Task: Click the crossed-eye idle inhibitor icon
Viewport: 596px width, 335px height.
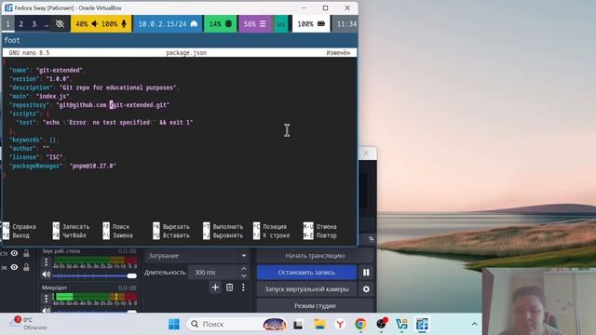Action: (60, 24)
